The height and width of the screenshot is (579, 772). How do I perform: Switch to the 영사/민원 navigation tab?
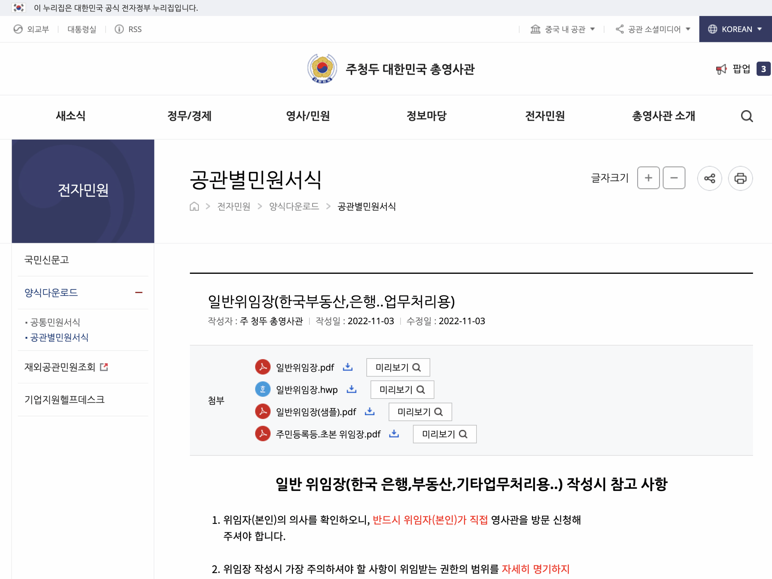pos(308,116)
